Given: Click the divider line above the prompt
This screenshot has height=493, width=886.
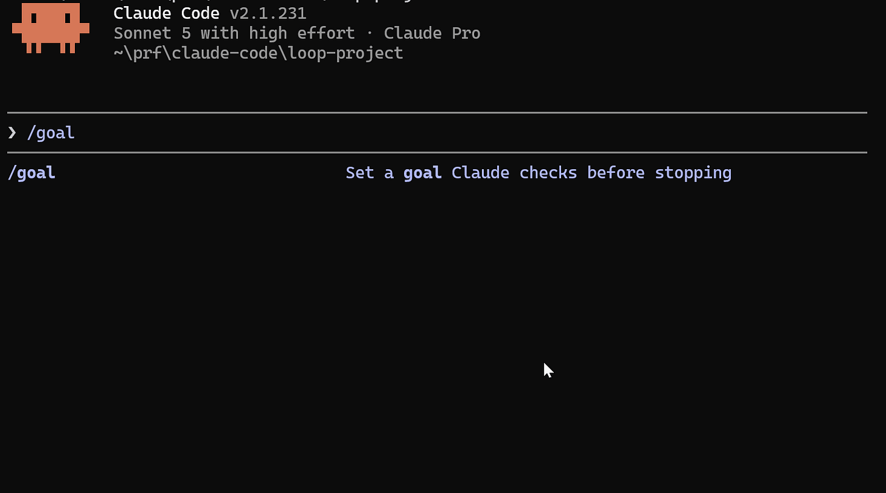Looking at the screenshot, I should pos(437,113).
